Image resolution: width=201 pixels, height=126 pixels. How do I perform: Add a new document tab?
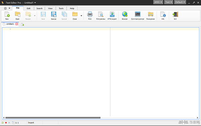point(22,24)
